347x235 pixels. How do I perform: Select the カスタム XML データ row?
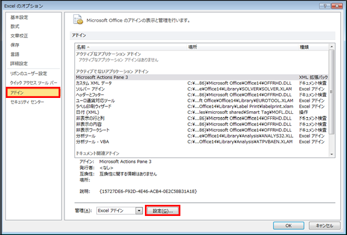pyautogui.click(x=202, y=83)
